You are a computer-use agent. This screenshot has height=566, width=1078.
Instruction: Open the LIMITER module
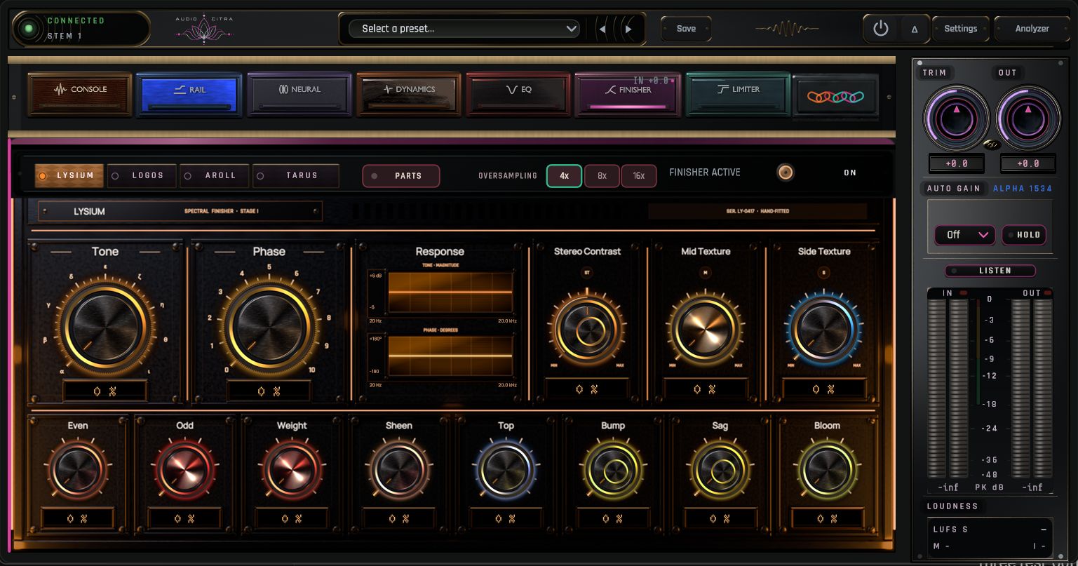tap(738, 93)
